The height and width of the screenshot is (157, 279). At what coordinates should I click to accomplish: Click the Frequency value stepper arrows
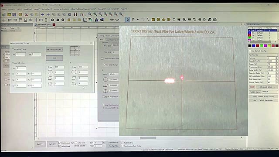(x=277, y=67)
